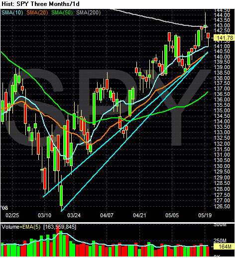The image size is (235, 258).
Task: Click the Volume+EMA(5) panel label
Action: click(x=21, y=227)
